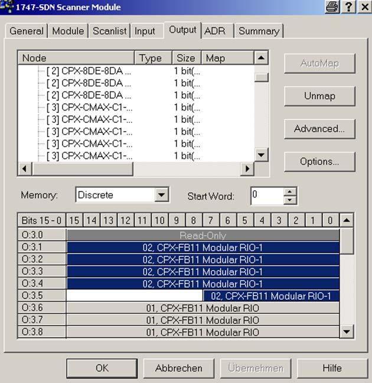Select mapping in row O:3.3
372x383 pixels.
coord(203,272)
